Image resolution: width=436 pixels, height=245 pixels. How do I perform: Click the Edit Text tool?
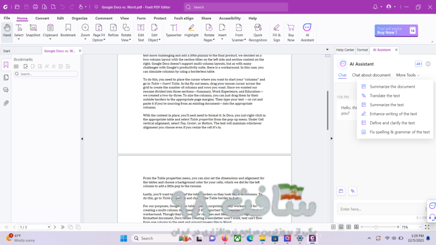tap(141, 32)
